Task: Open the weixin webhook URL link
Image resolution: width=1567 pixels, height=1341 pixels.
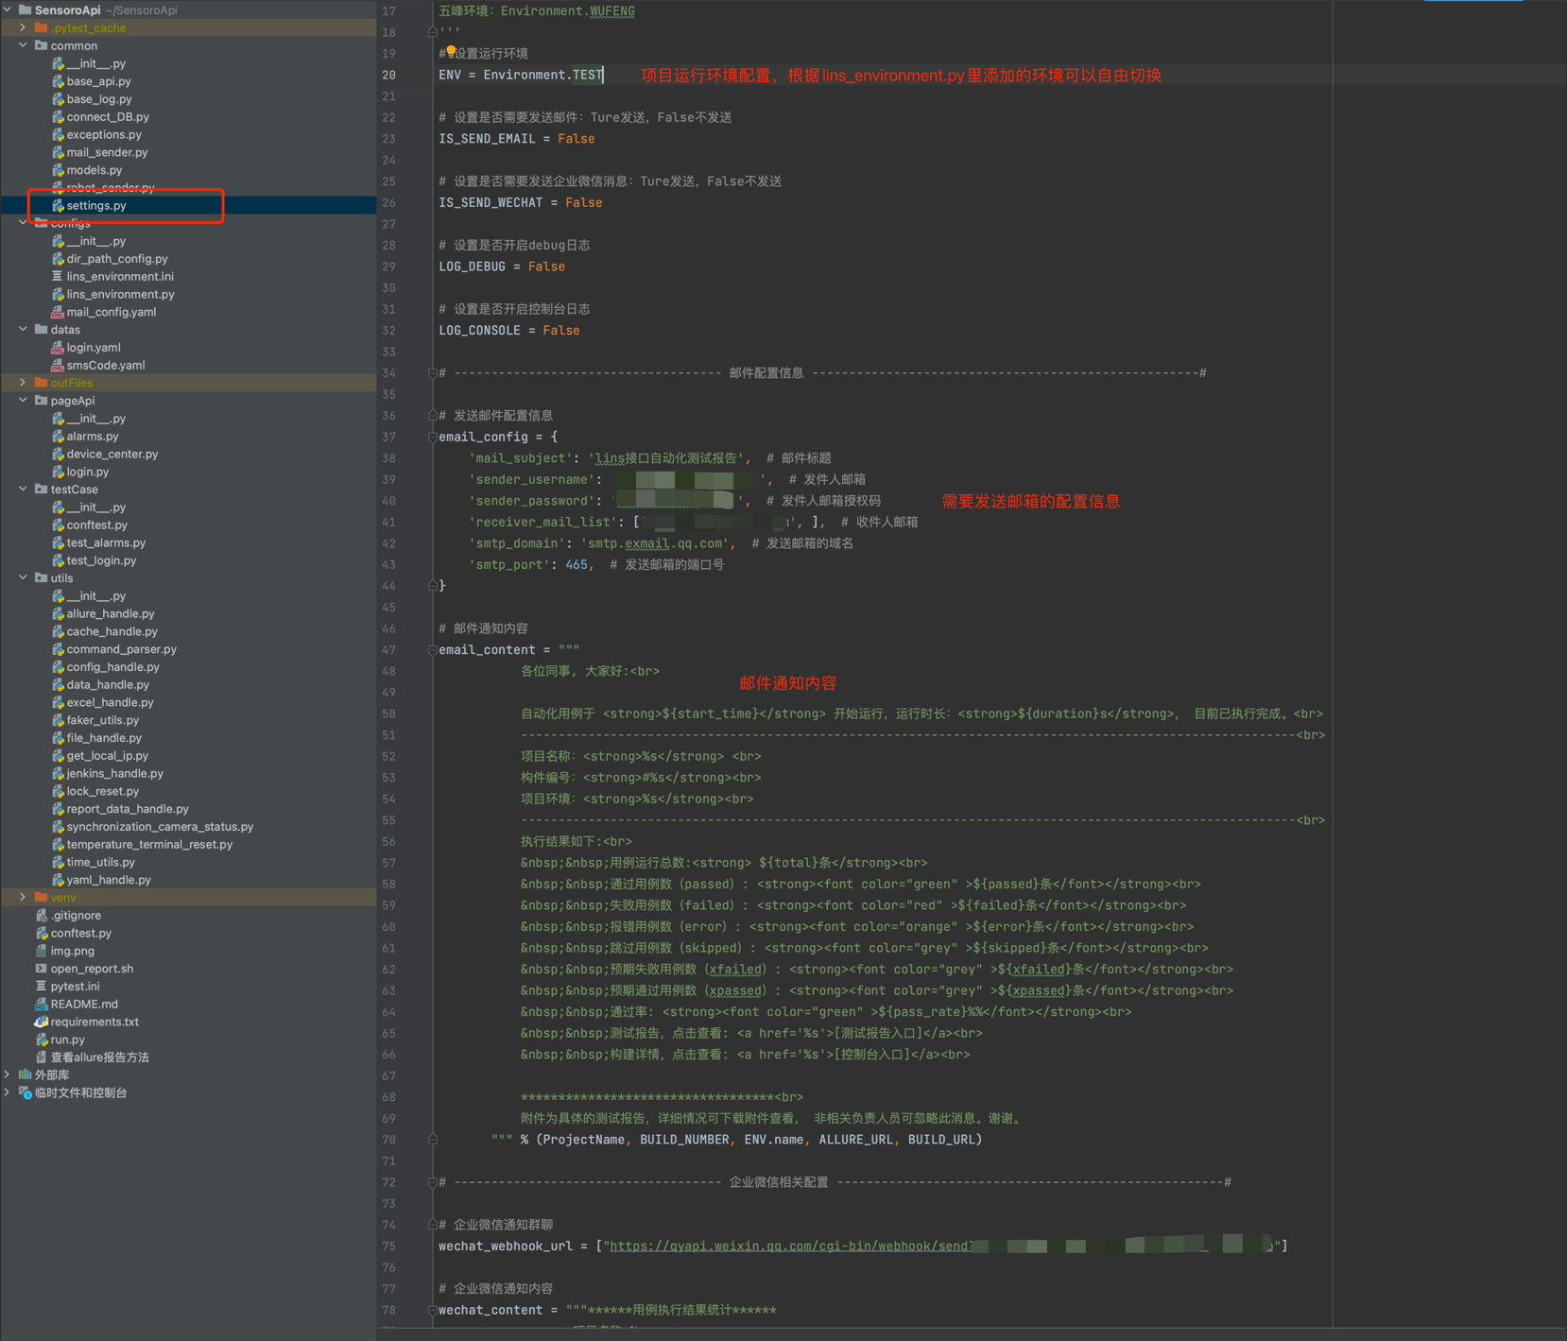Action: pyautogui.click(x=790, y=1246)
